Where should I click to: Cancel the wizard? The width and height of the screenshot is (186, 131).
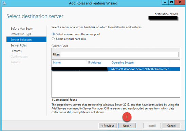click(171, 126)
